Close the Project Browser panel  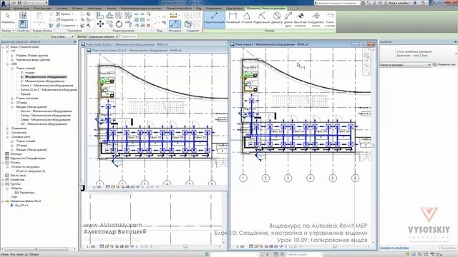pos(74,42)
